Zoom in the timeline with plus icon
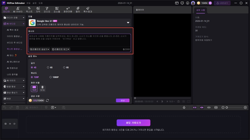Image resolution: width=250 pixels, height=140 pixels. pyautogui.click(x=245, y=107)
